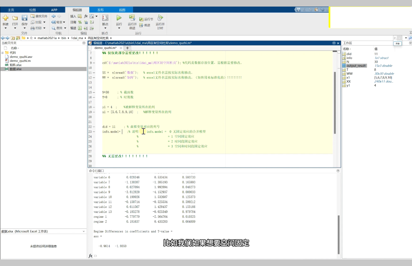Open the Find Files (查找文件) tool
Viewport: 412px width, 266px height.
[39, 16]
